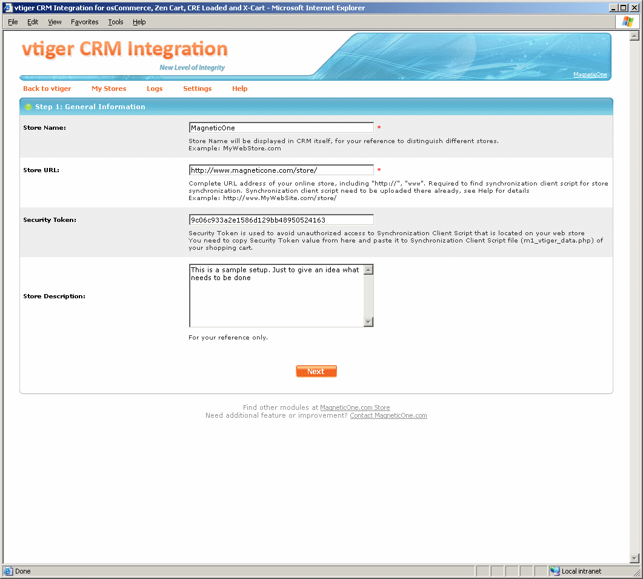Screen dimensions: 643x579
Task: Open the Contact MagneticOne.com link
Action: [x=388, y=415]
